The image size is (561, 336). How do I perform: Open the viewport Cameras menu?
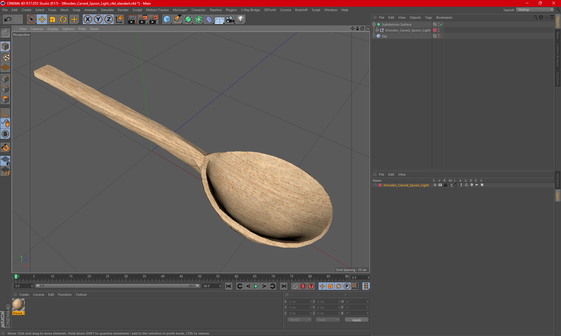[37, 29]
